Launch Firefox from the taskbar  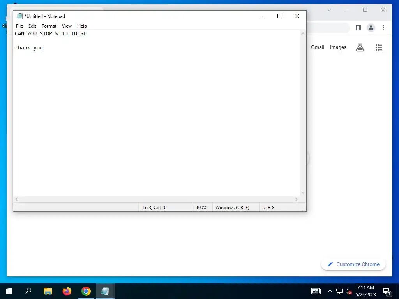[x=67, y=291]
